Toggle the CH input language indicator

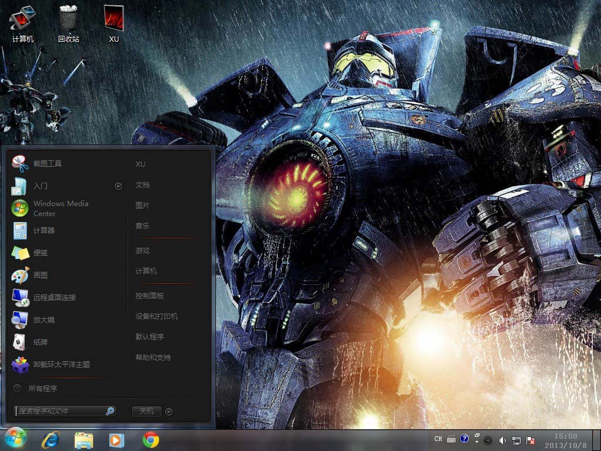438,439
